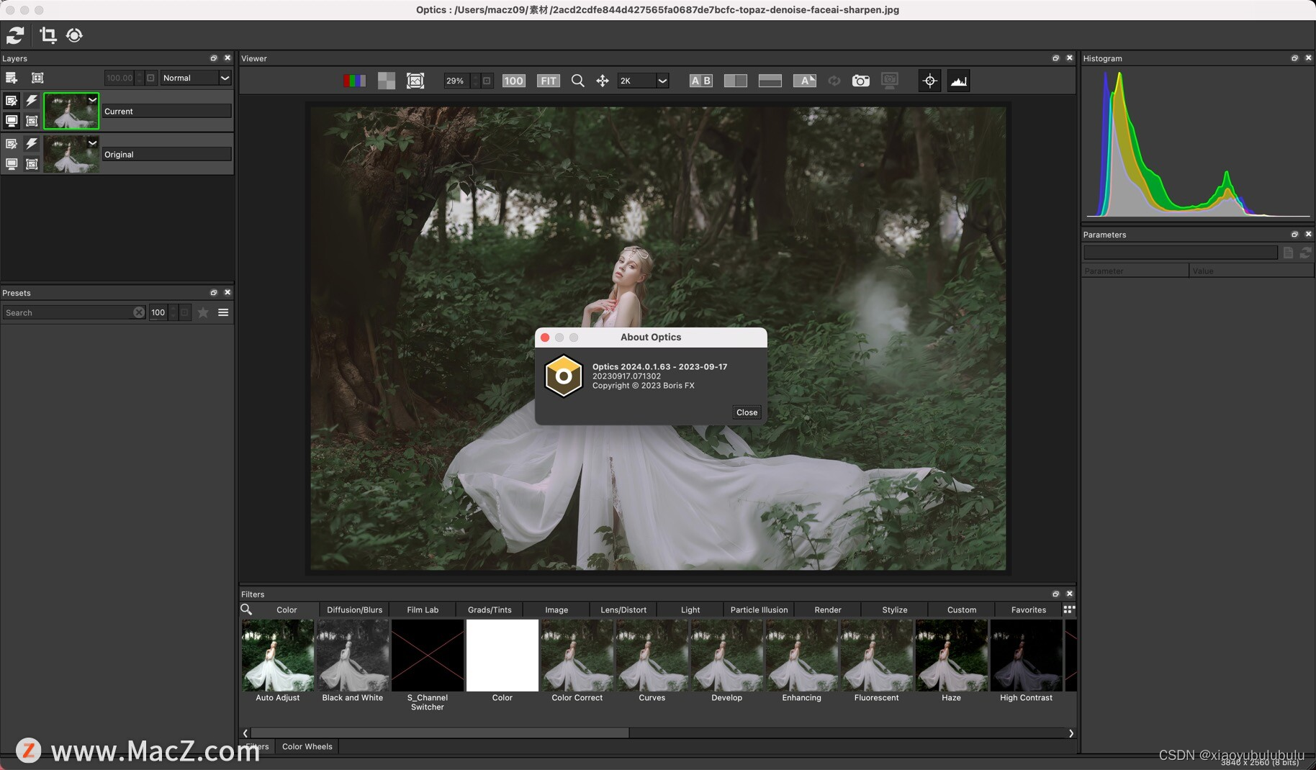Viewport: 1316px width, 770px height.
Task: Toggle the Presets favorites star
Action: [203, 312]
